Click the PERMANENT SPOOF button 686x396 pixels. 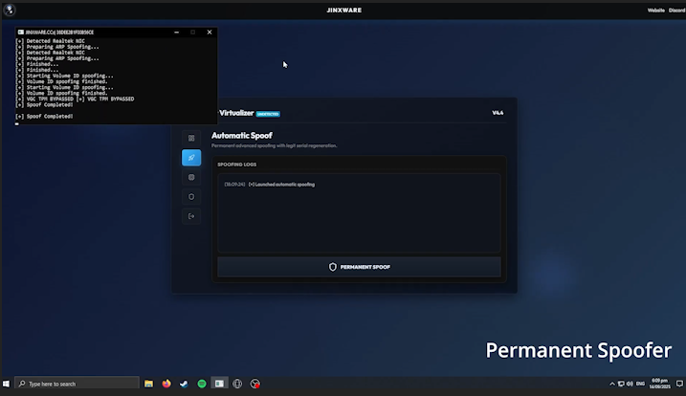click(359, 267)
